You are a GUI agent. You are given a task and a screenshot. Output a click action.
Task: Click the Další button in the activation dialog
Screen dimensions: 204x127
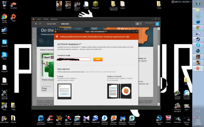[98, 59]
